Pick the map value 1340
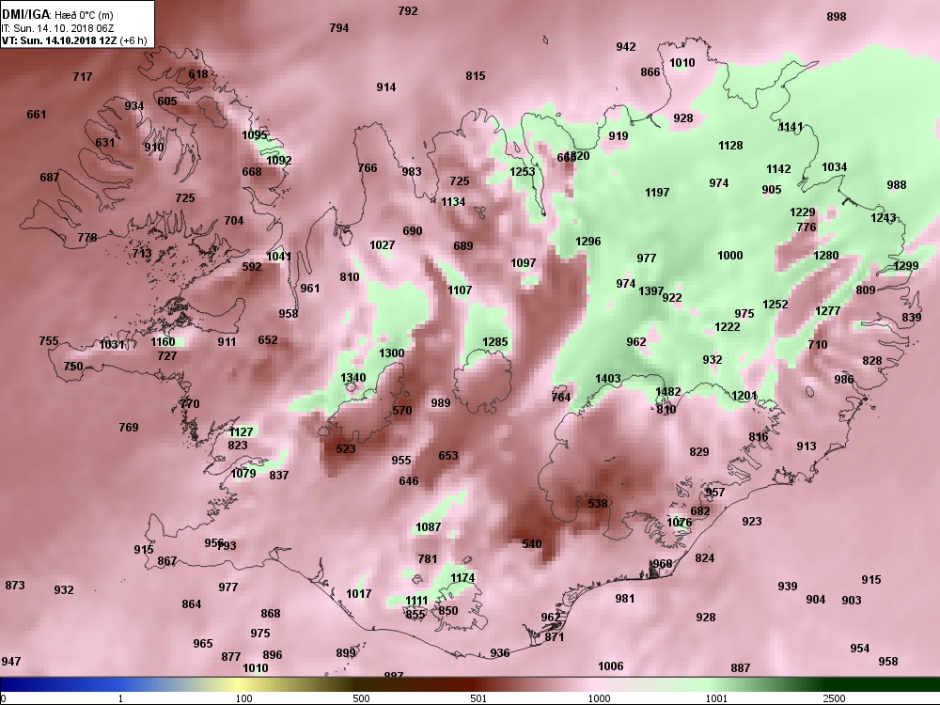The width and height of the screenshot is (940, 705). [x=353, y=377]
